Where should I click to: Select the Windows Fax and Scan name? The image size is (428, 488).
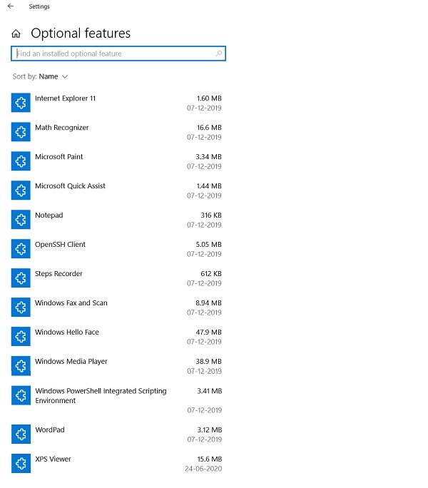pyautogui.click(x=71, y=303)
